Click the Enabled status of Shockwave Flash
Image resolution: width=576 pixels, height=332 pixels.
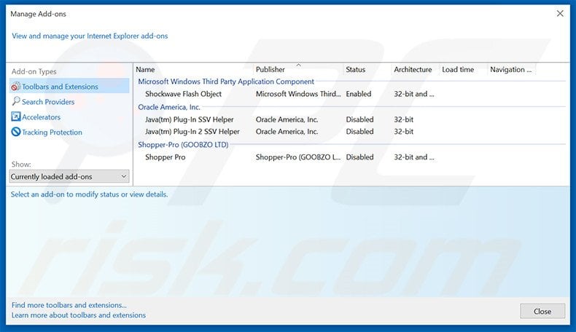(359, 94)
